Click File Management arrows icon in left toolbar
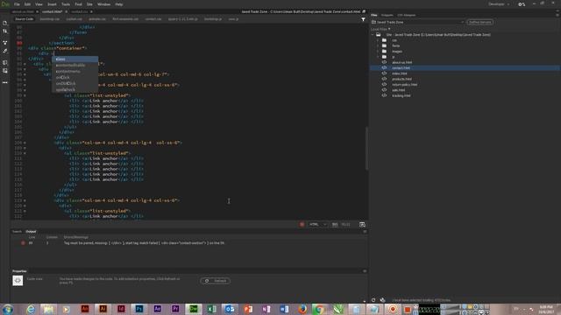561x315 pixels. [5, 31]
